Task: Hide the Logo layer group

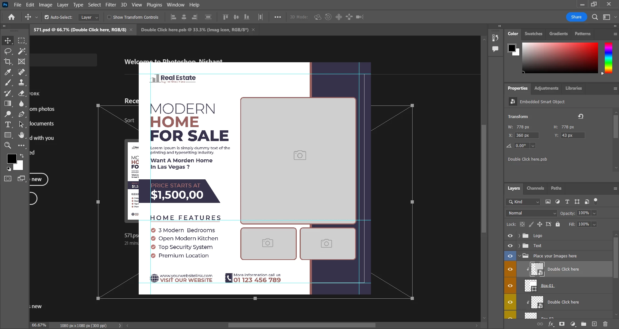Action: [x=510, y=236]
